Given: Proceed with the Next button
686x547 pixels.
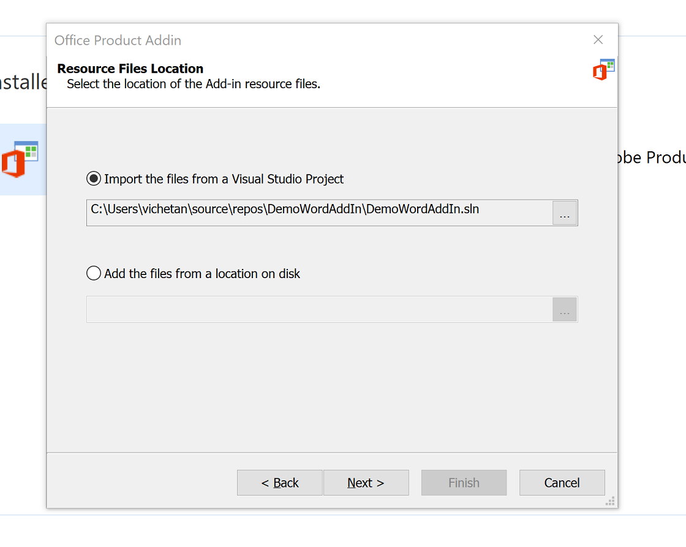Looking at the screenshot, I should tap(366, 483).
